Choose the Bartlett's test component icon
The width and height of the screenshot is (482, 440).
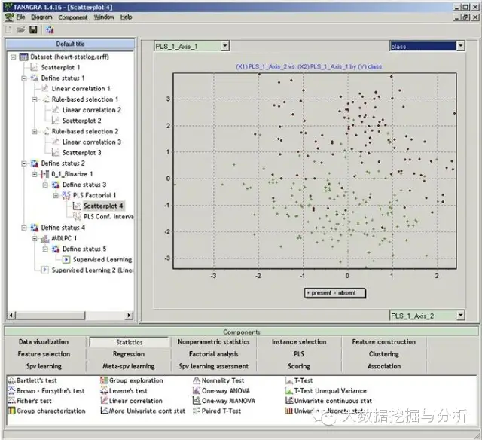tap(11, 380)
